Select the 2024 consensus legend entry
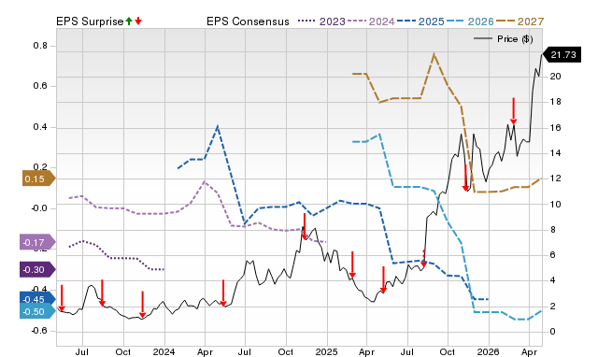 click(371, 21)
